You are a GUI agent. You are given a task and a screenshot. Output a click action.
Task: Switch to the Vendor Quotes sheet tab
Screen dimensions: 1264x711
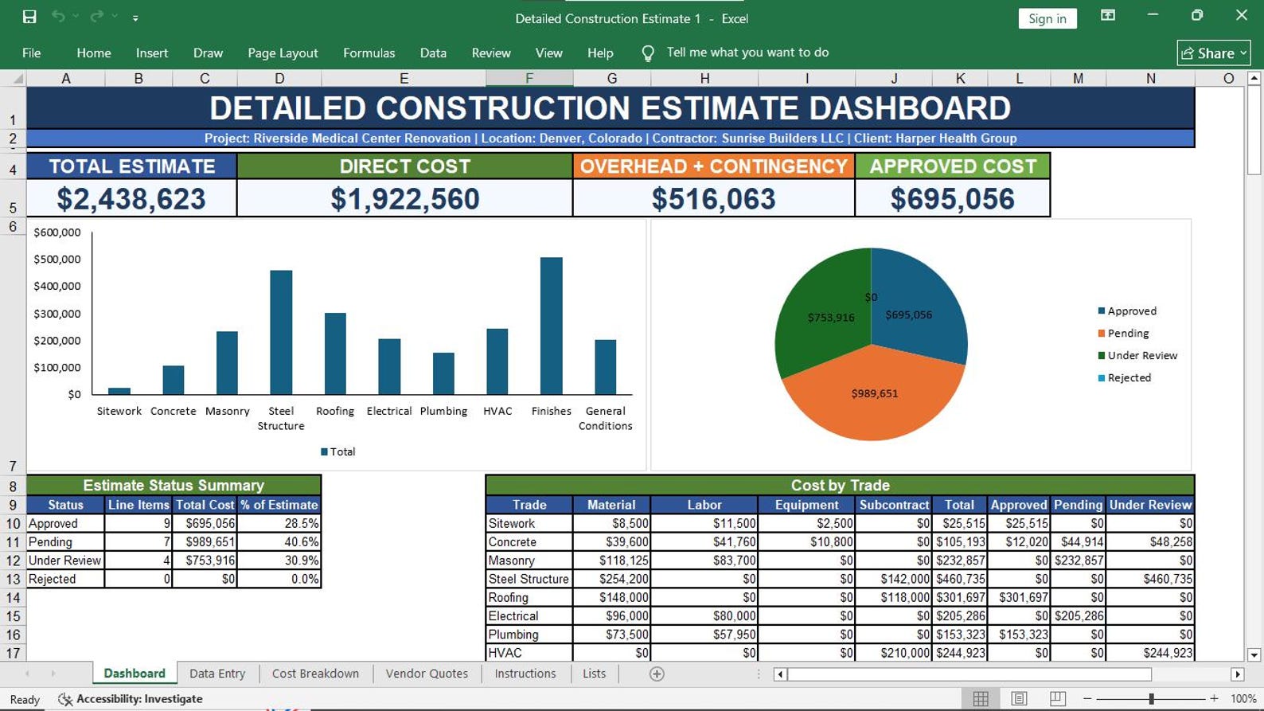(x=427, y=674)
